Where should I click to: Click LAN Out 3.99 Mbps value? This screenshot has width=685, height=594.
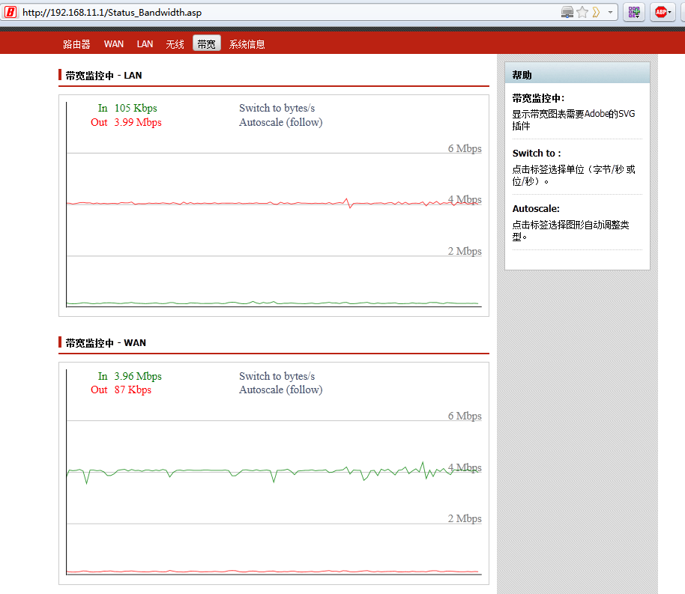click(x=138, y=122)
